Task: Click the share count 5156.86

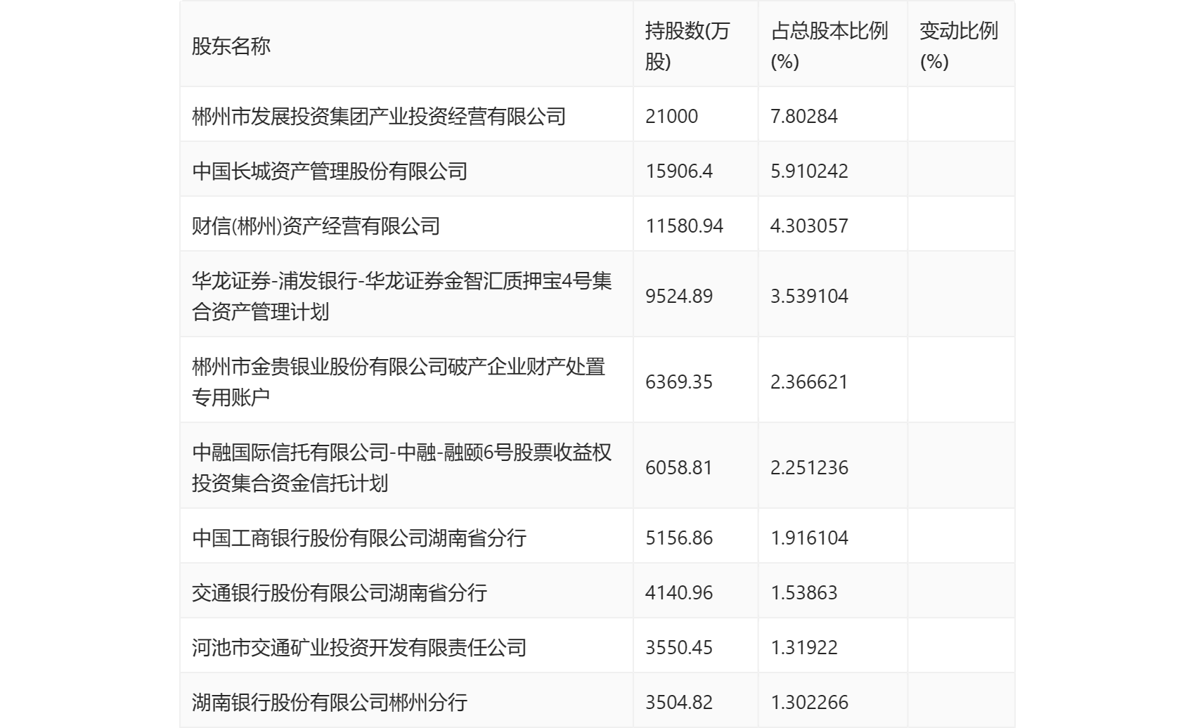Action: [x=679, y=538]
